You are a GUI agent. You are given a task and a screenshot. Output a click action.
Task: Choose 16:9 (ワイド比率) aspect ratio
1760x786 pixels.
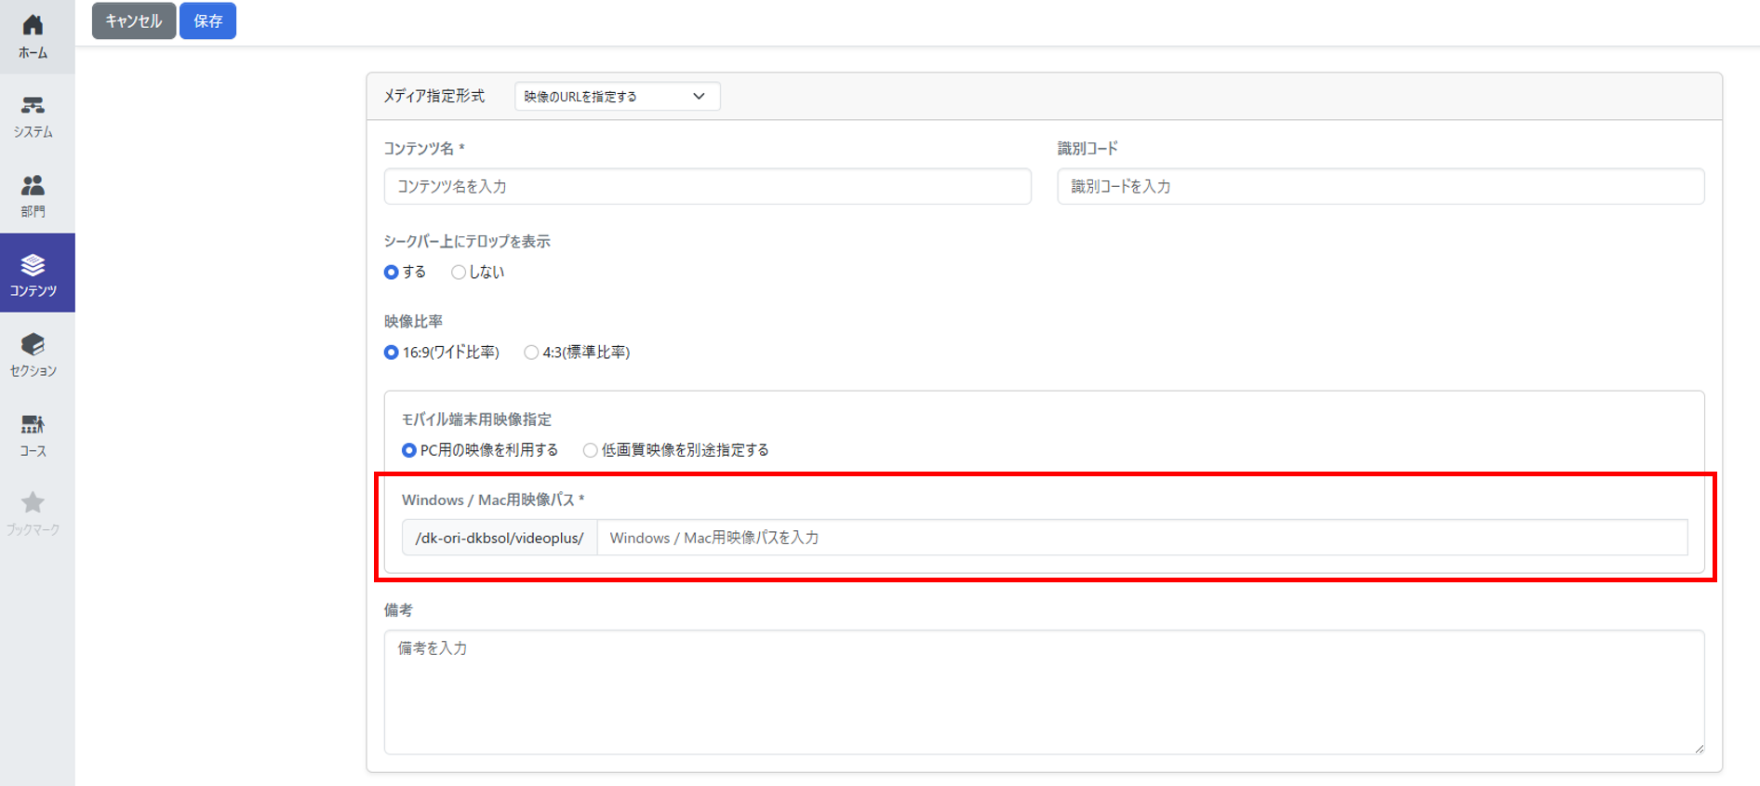(392, 353)
